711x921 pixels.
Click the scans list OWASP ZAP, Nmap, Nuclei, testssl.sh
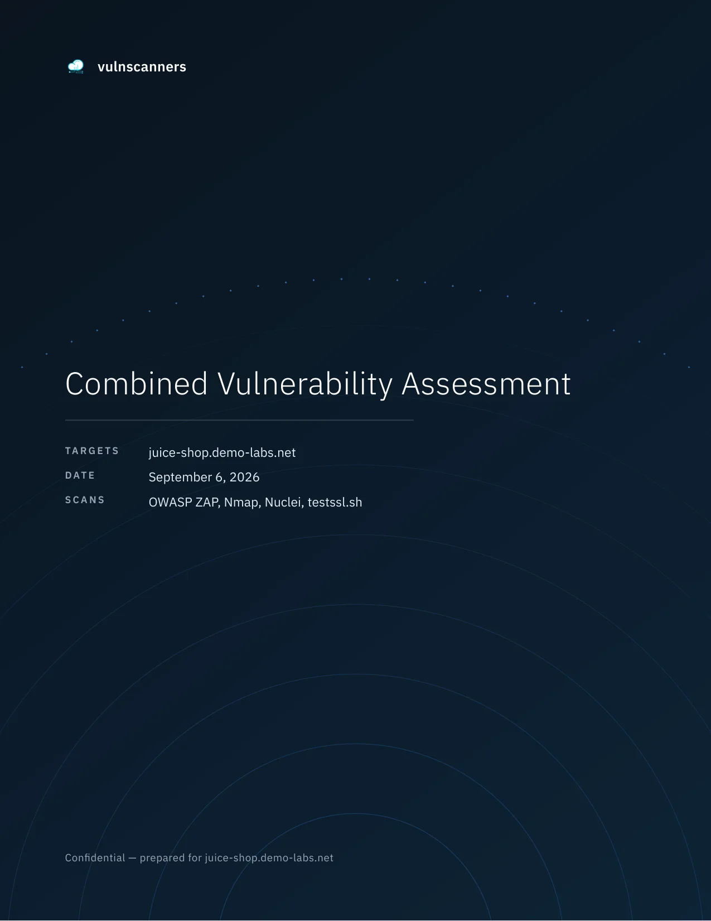pyautogui.click(x=255, y=502)
